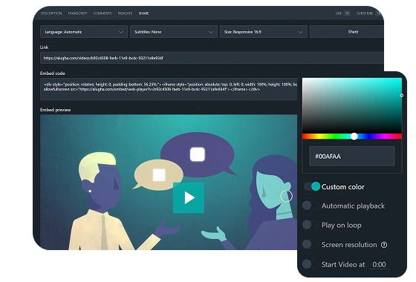416x282 pixels.
Task: Expand the Subtitles: None dropdown
Action: tap(174, 32)
